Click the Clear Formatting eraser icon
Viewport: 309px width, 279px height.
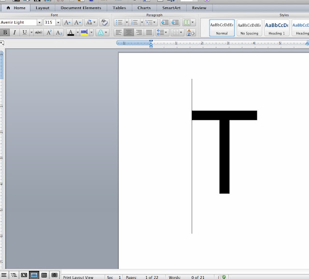104,23
